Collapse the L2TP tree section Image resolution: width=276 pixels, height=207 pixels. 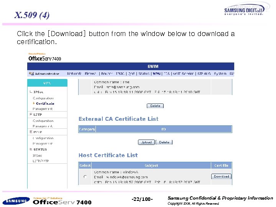tap(31, 114)
